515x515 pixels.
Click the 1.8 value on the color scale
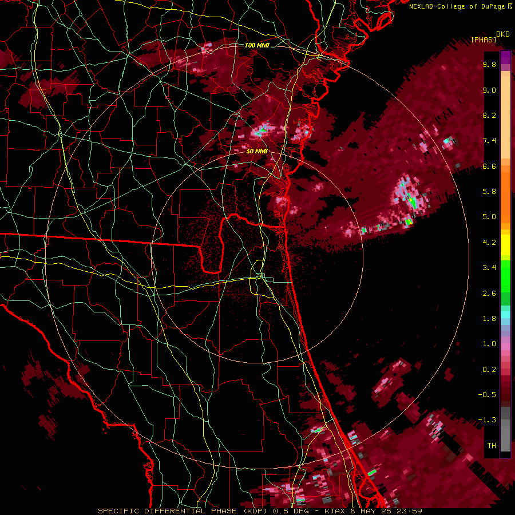coord(489,319)
